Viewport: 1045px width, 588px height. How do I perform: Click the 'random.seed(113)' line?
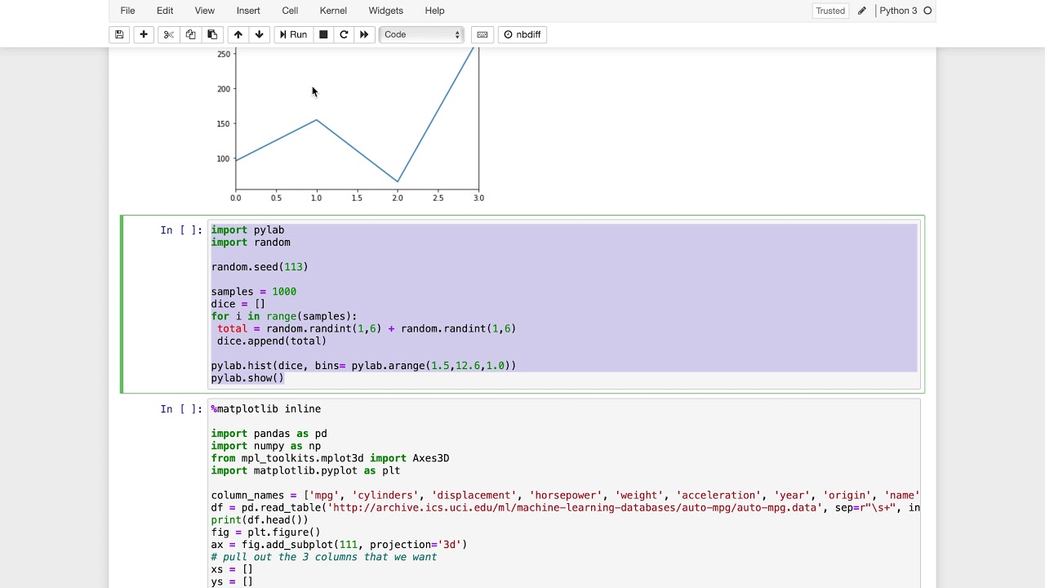click(x=260, y=267)
